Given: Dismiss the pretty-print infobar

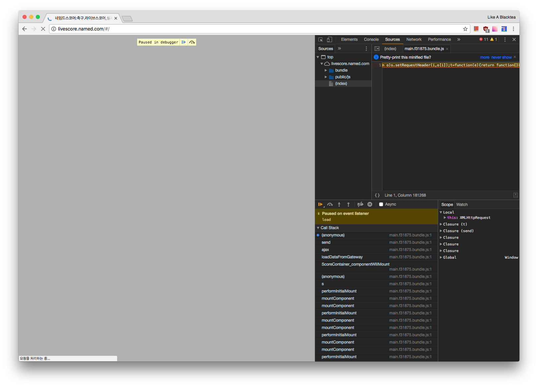Looking at the screenshot, I should 515,57.
